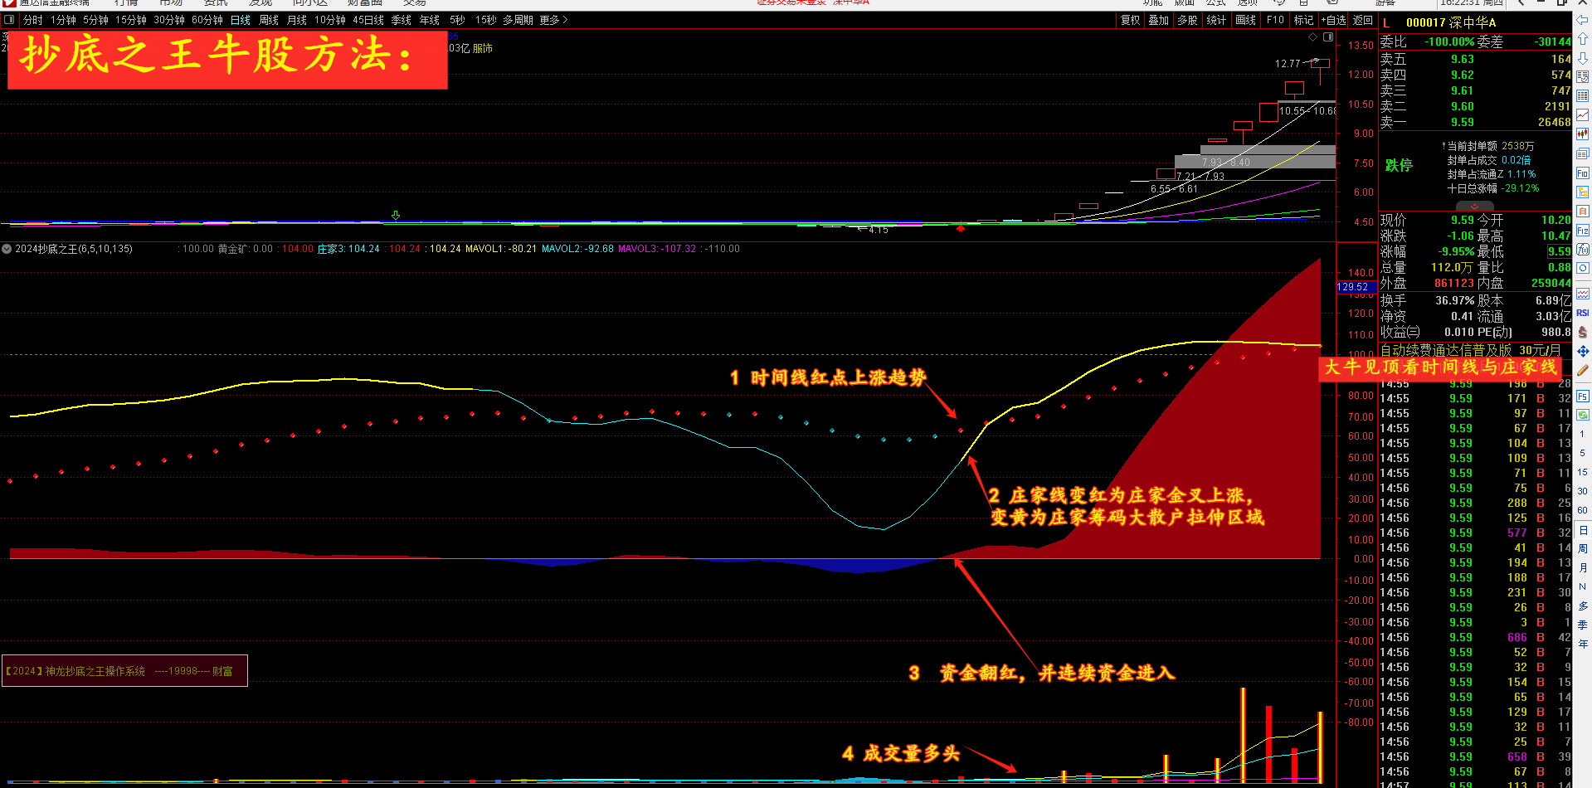The height and width of the screenshot is (788, 1592).
Task: Select the 周线 weekly period
Action: point(269,20)
